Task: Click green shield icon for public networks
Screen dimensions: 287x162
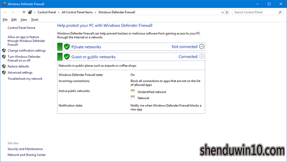Action: [x=67, y=57]
